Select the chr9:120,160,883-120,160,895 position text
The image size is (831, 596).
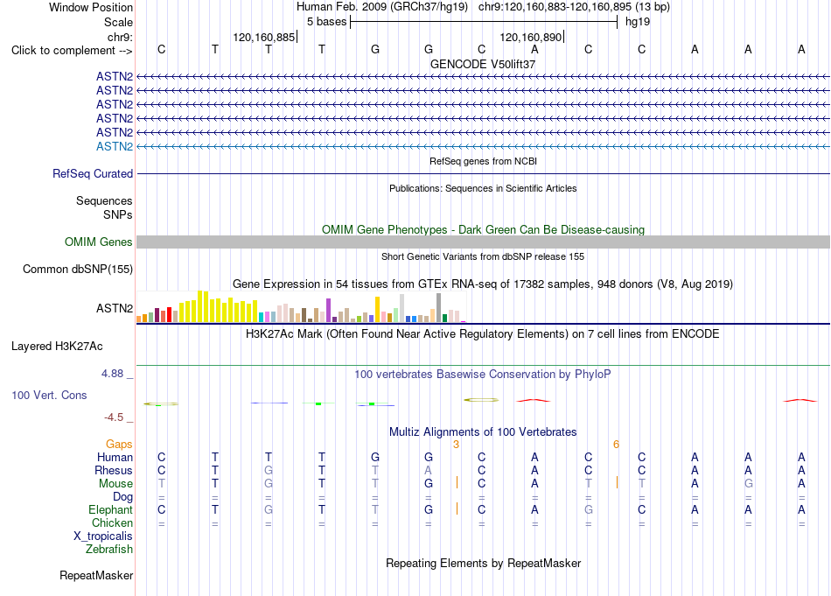point(555,7)
